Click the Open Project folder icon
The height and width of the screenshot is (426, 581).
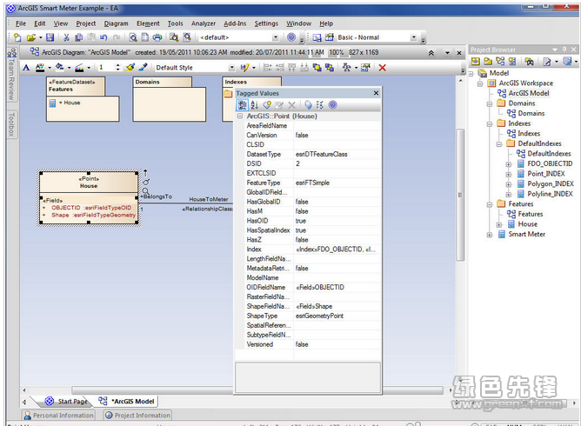click(x=31, y=37)
